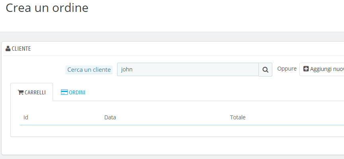Click the magnifier search icon button
344x159 pixels.
tap(265, 70)
